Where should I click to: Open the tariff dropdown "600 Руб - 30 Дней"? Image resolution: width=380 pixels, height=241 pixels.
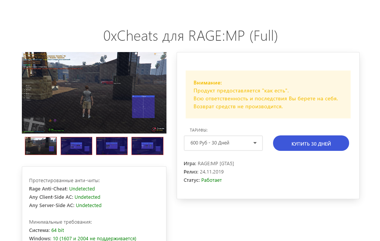223,143
